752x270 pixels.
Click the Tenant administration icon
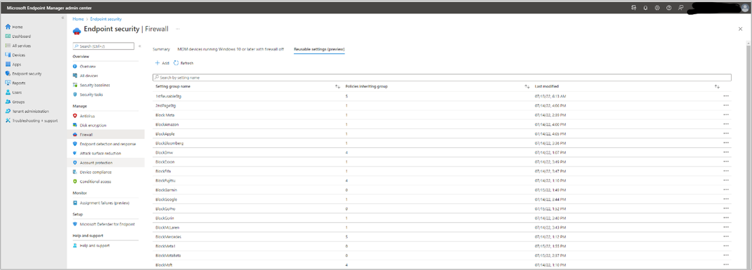[x=7, y=111]
